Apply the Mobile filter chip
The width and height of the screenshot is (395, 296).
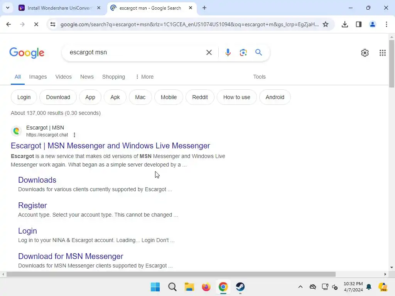pyautogui.click(x=169, y=97)
